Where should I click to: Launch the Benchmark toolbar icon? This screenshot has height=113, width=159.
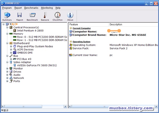[32, 15]
